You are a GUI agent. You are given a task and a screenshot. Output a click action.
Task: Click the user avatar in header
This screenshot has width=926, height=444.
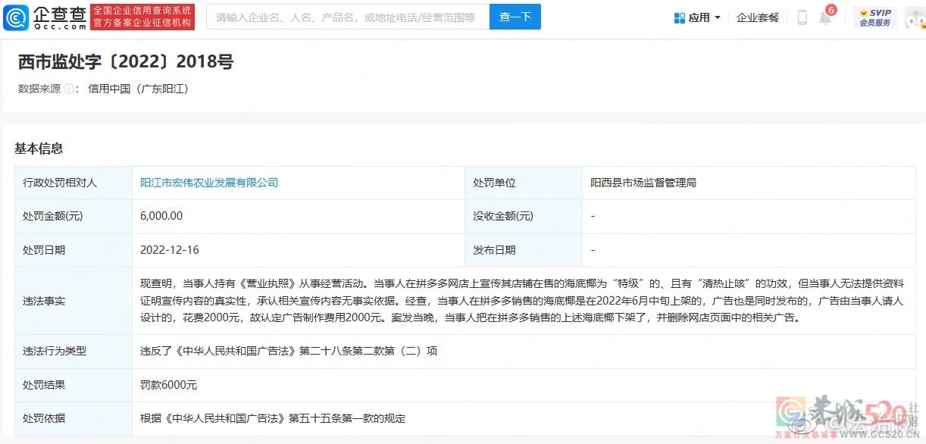click(x=914, y=17)
